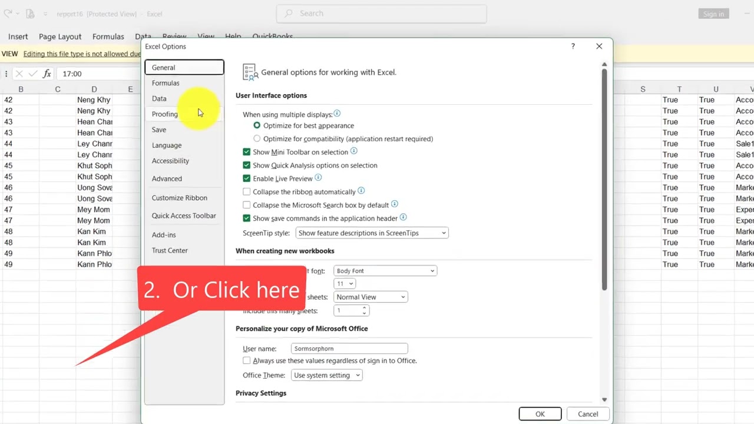
Task: Select column D header in the worksheet
Action: point(94,89)
